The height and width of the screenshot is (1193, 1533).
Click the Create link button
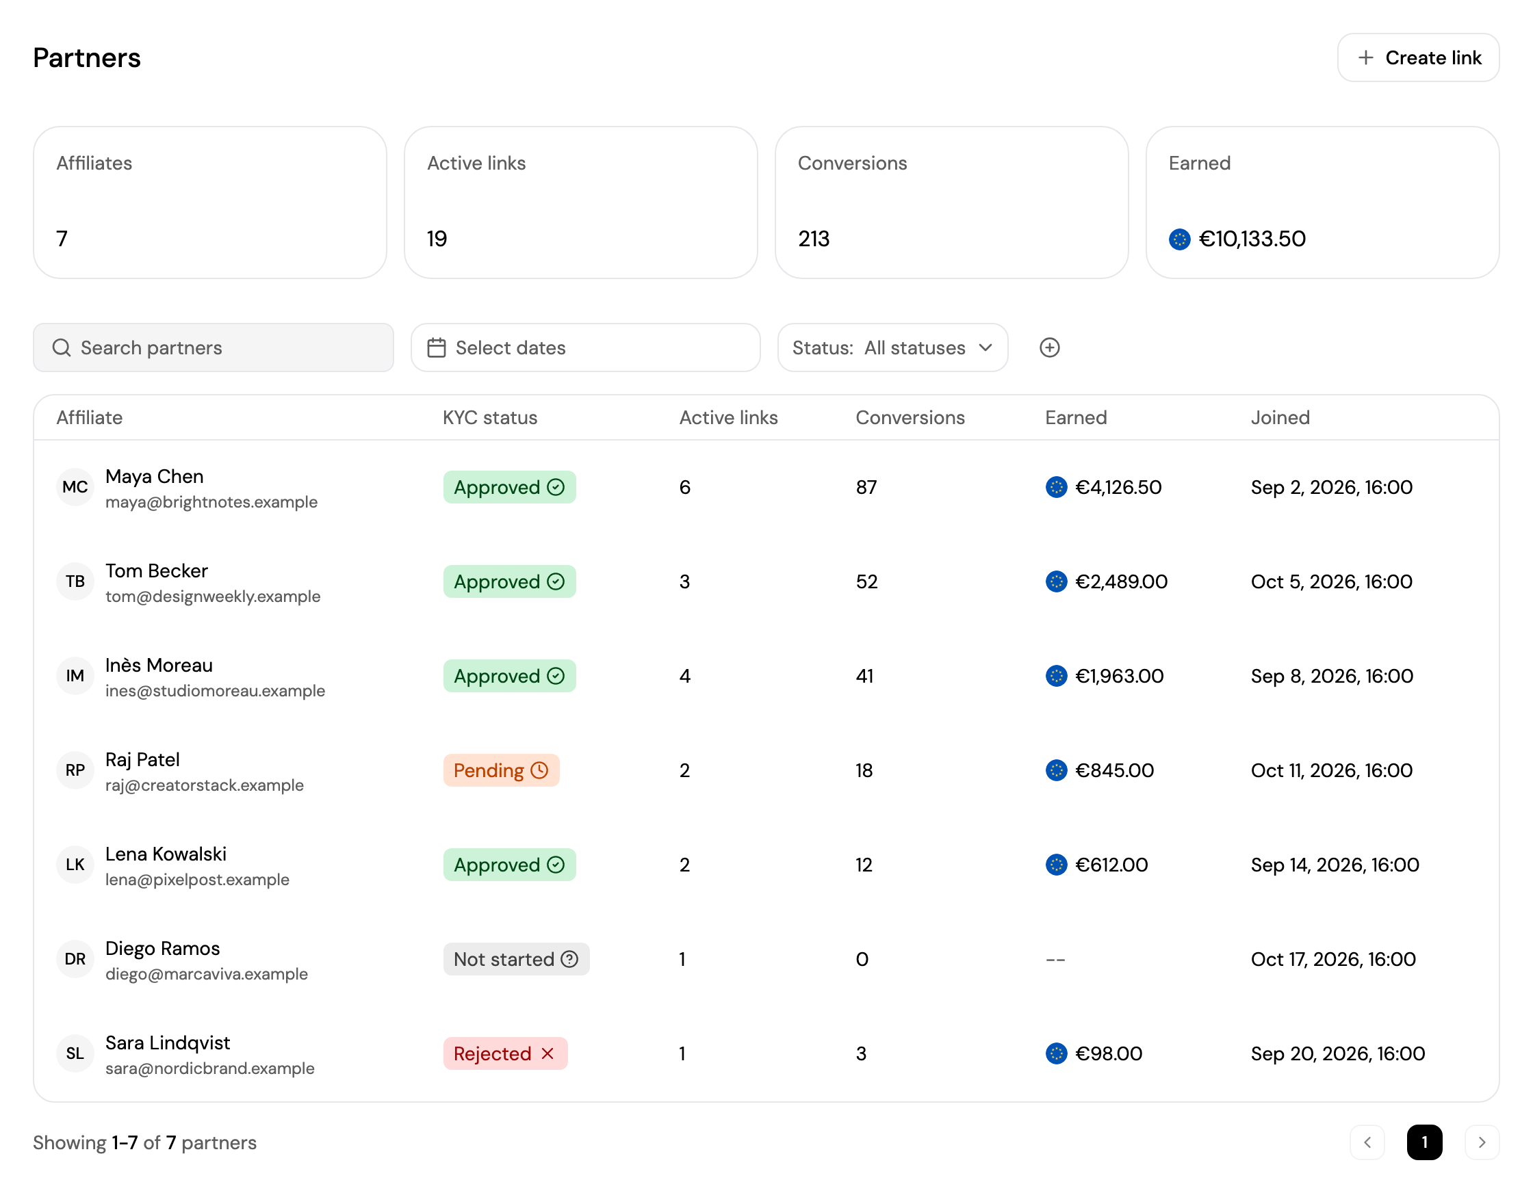[x=1418, y=57]
